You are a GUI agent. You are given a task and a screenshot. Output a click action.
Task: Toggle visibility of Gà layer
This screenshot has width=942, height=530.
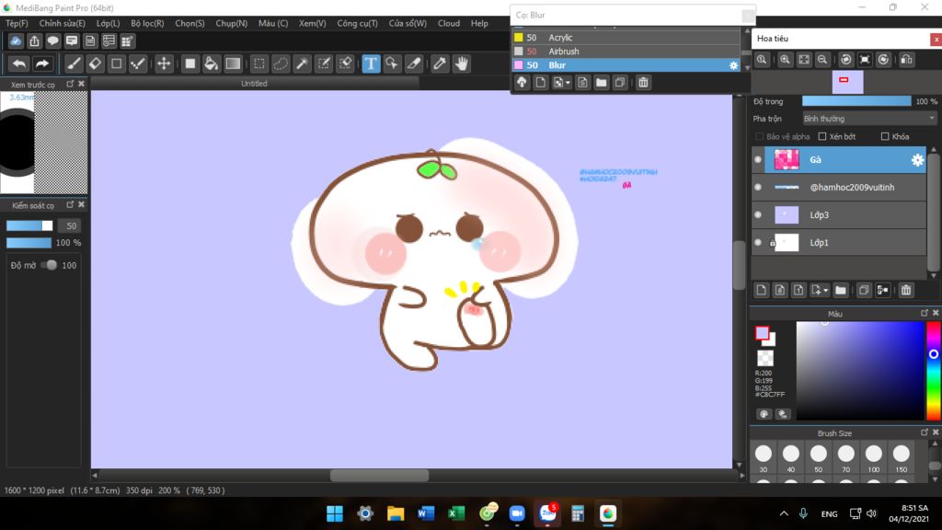coord(758,160)
